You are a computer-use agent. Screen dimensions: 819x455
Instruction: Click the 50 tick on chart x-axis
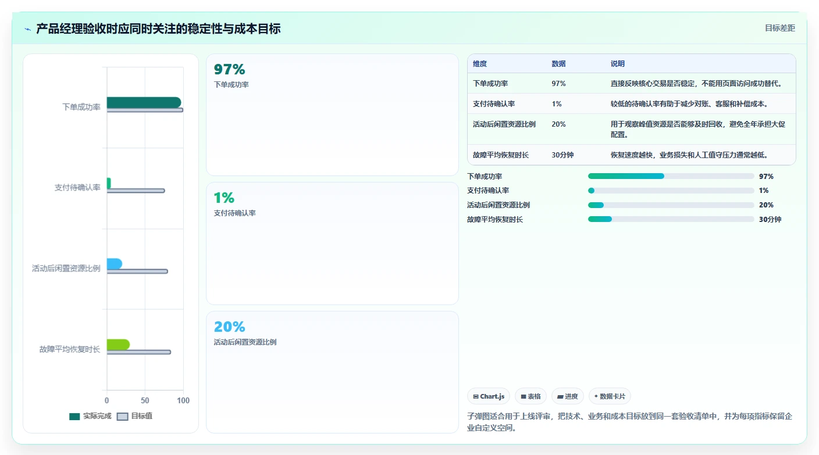[145, 400]
